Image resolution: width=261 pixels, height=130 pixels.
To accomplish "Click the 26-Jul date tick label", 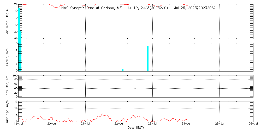I will [x=253, y=124].
